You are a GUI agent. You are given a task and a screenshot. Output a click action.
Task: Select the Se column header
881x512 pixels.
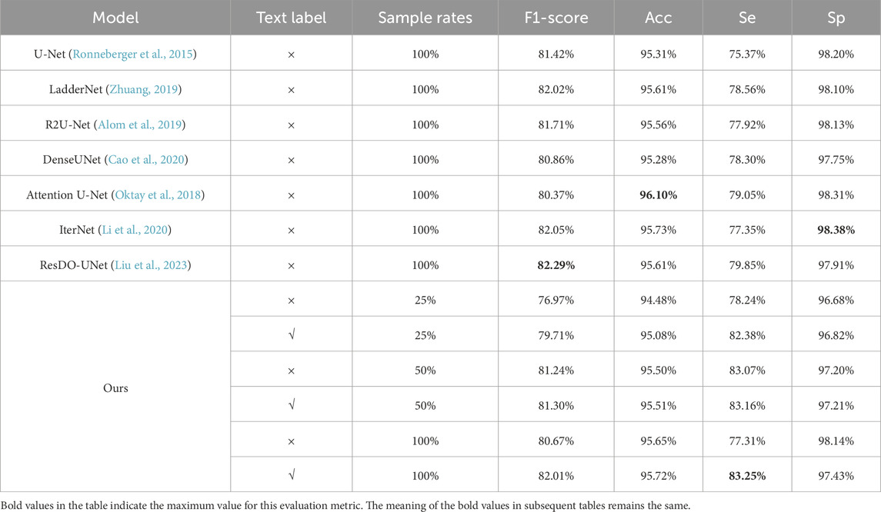[x=748, y=18]
